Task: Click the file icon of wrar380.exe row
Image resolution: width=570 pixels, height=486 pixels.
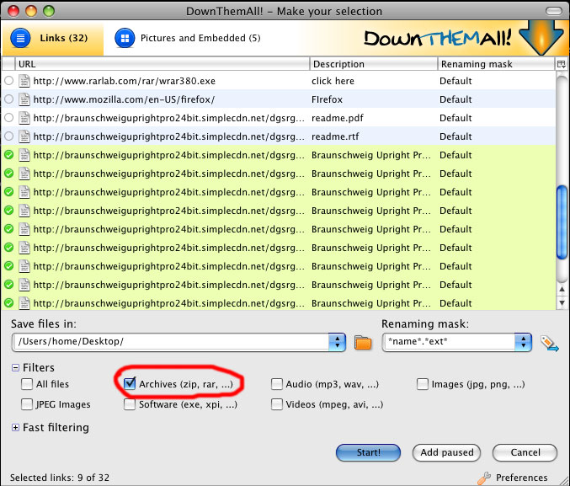Action: (24, 81)
